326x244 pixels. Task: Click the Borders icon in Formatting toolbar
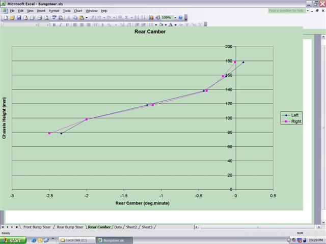[151, 25]
